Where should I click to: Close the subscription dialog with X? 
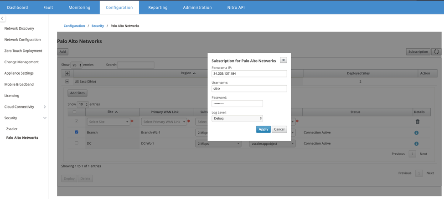click(x=284, y=60)
